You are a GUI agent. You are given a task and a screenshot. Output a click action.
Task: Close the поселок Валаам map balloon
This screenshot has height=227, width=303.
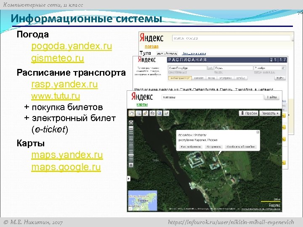[x=258, y=132]
